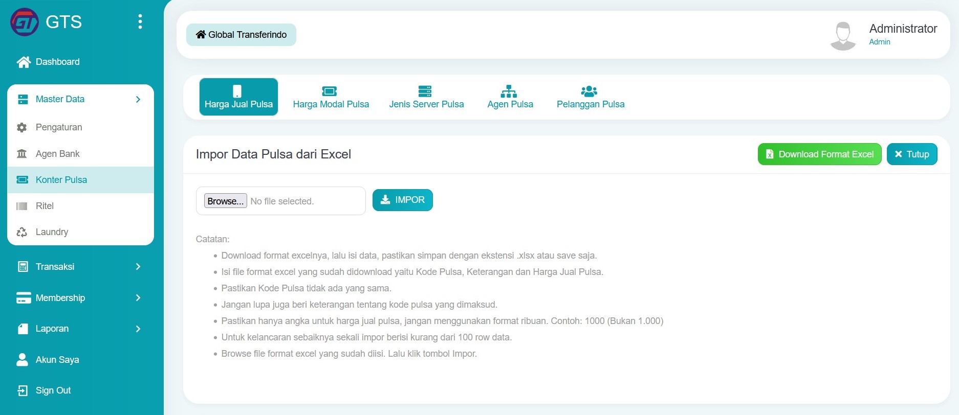Click the Jenis Server Pulsa server icon

pyautogui.click(x=425, y=91)
